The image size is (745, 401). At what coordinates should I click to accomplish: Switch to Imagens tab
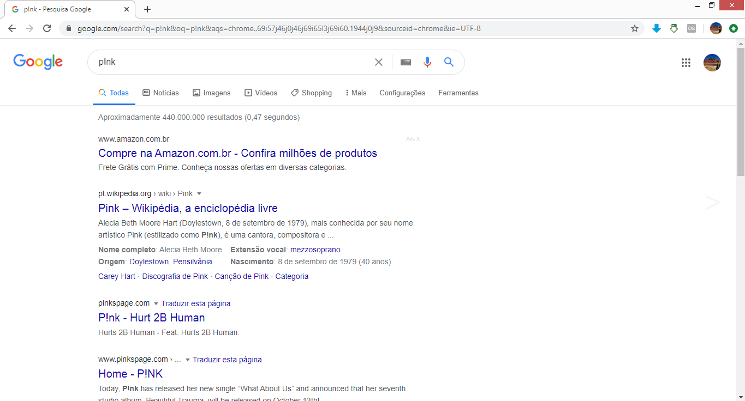212,93
